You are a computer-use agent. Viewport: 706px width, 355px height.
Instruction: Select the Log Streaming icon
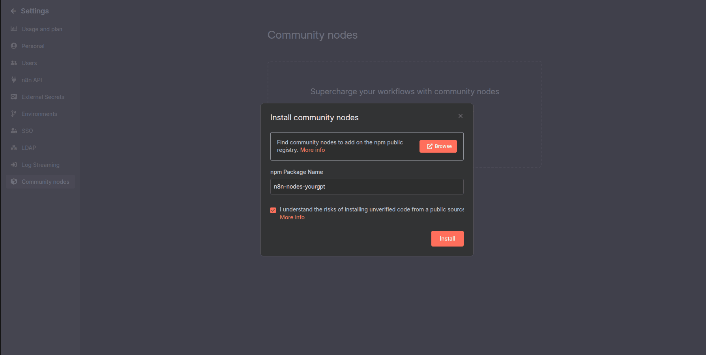click(14, 164)
